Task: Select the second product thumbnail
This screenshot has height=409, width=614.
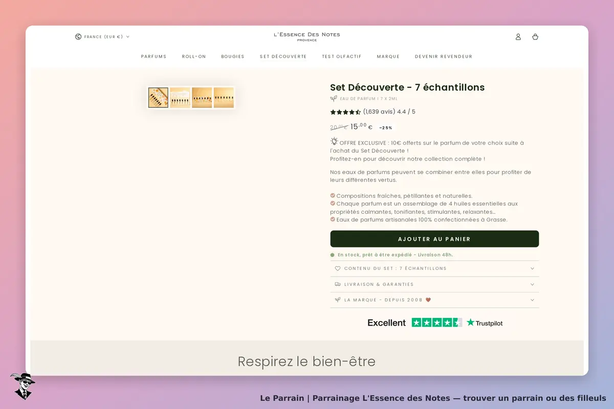Action: 180,98
